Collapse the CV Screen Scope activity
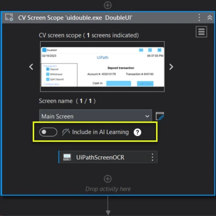 (x=210, y=17)
